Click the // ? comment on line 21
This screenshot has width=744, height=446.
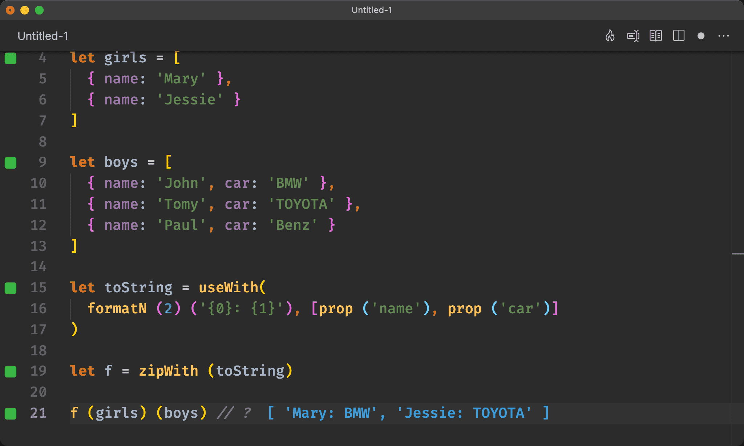tap(234, 413)
